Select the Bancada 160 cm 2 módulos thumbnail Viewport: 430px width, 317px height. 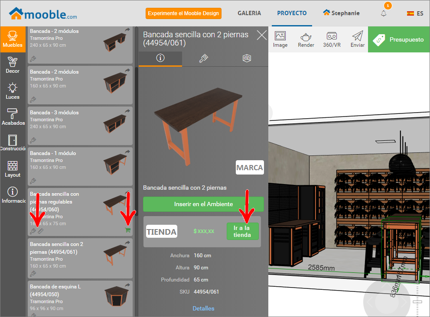(114, 83)
